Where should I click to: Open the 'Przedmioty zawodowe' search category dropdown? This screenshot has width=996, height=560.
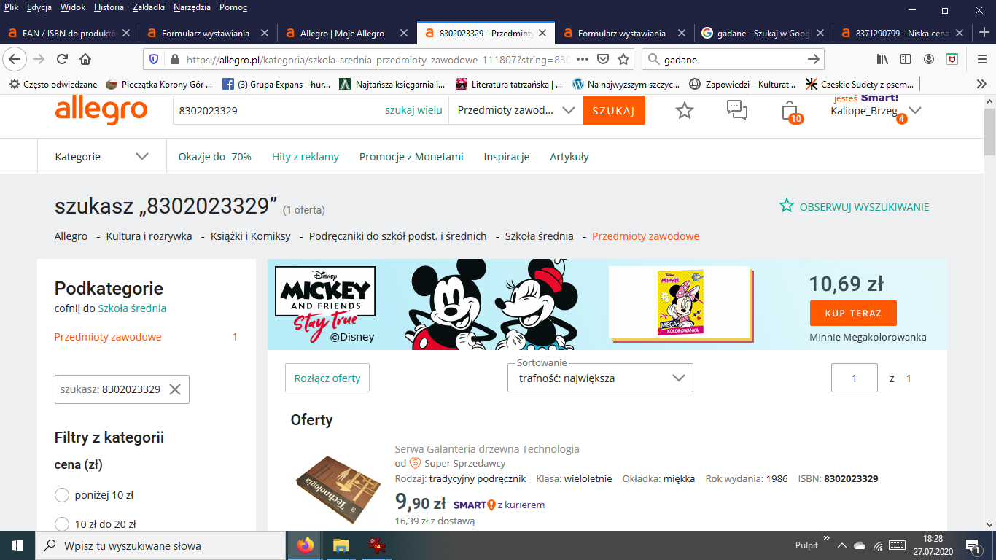point(515,110)
